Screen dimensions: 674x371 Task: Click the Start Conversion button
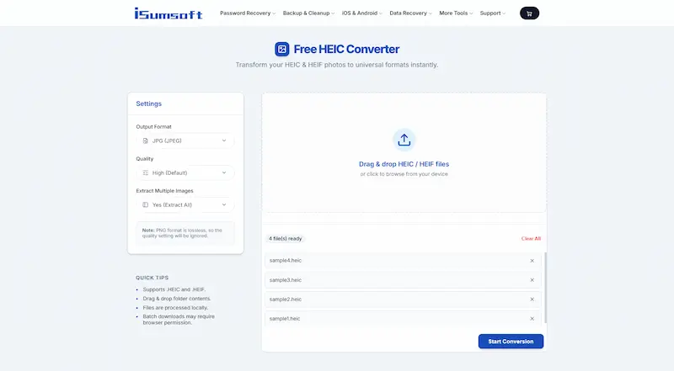[511, 342]
